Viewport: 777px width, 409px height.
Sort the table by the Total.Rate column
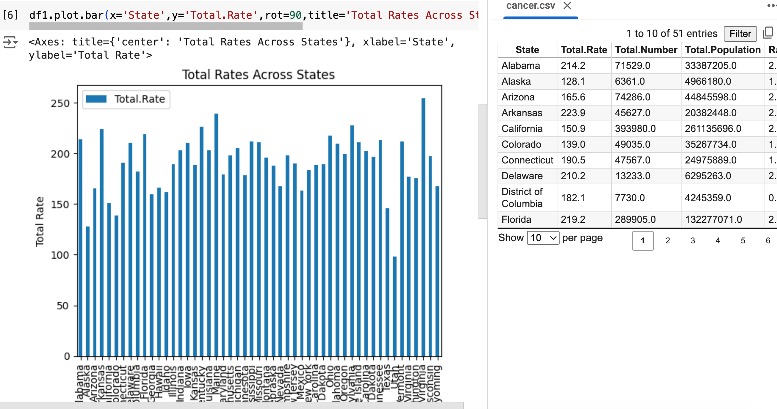(584, 50)
